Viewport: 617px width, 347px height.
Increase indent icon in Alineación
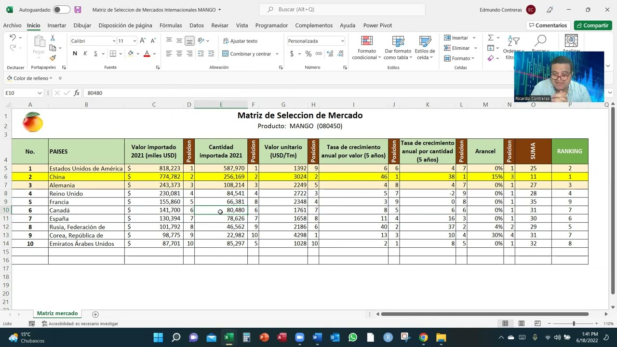click(211, 53)
